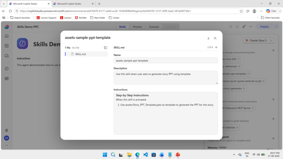Viewport: 283px width, 159px height.
Task: Add an agent with plus button
Action: click(x=273, y=139)
